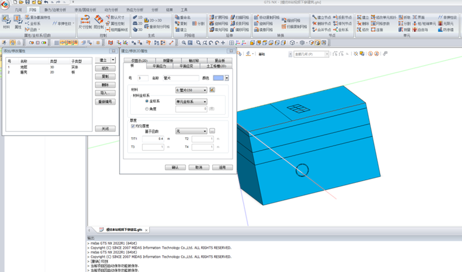Switch to the 轴对称 axisymmetric tab

pyautogui.click(x=194, y=60)
